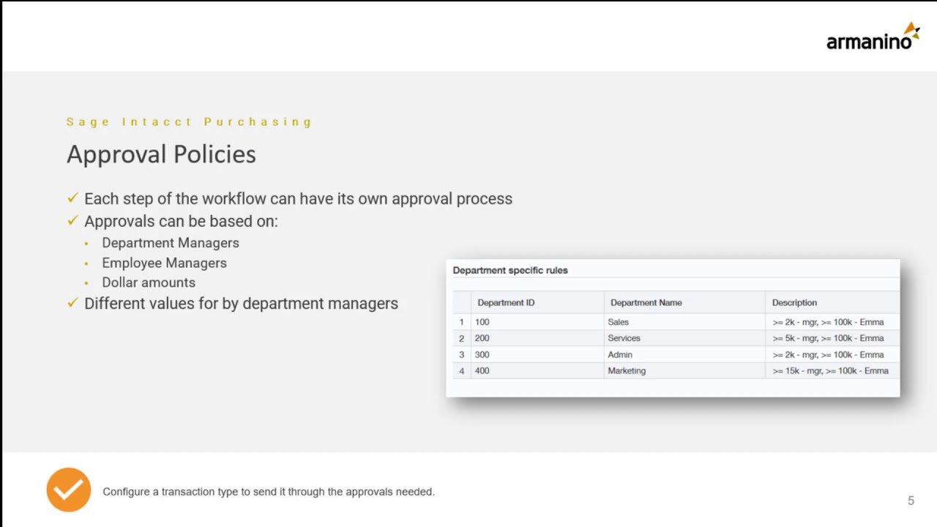The image size is (937, 527).
Task: Click the 'Sales' department name cell
Action: click(x=685, y=322)
